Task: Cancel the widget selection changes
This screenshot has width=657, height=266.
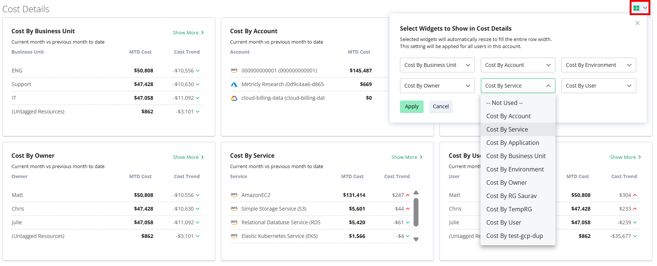Action: click(441, 106)
